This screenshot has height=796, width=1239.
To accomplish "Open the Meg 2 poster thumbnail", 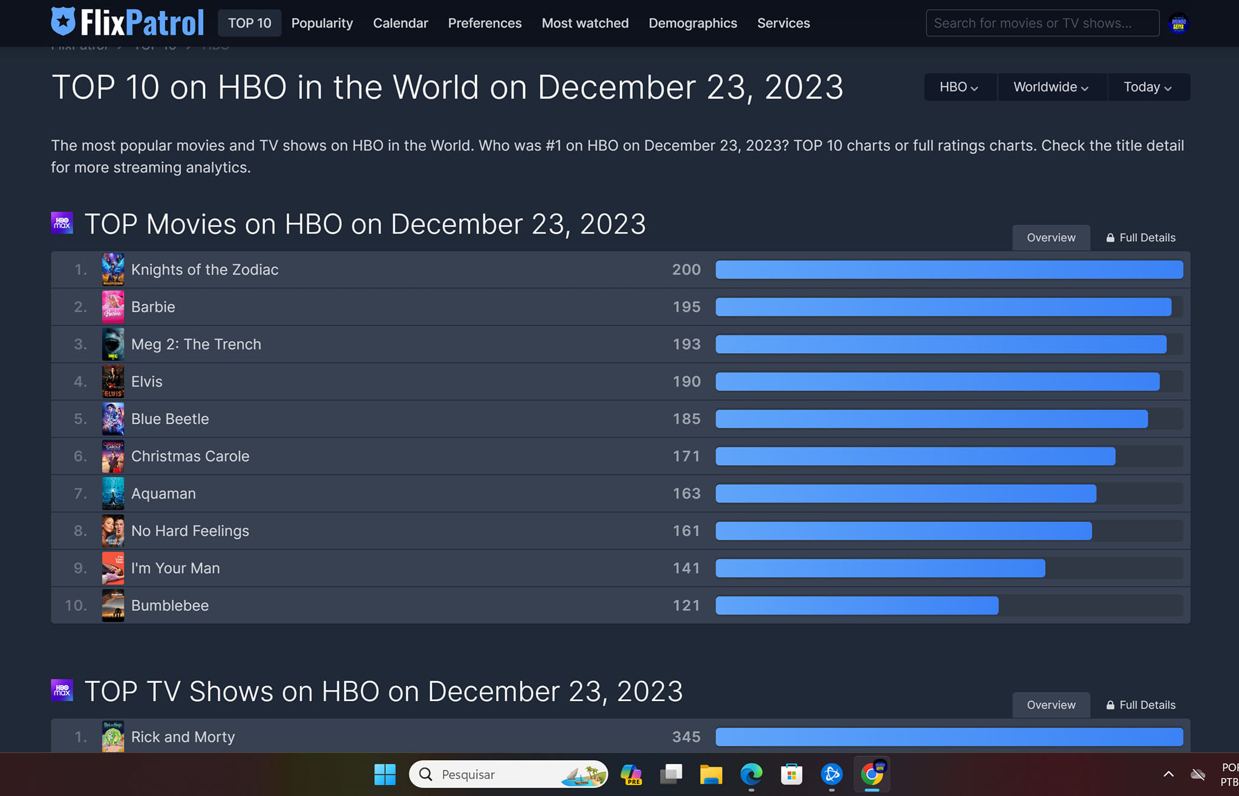I will point(113,344).
